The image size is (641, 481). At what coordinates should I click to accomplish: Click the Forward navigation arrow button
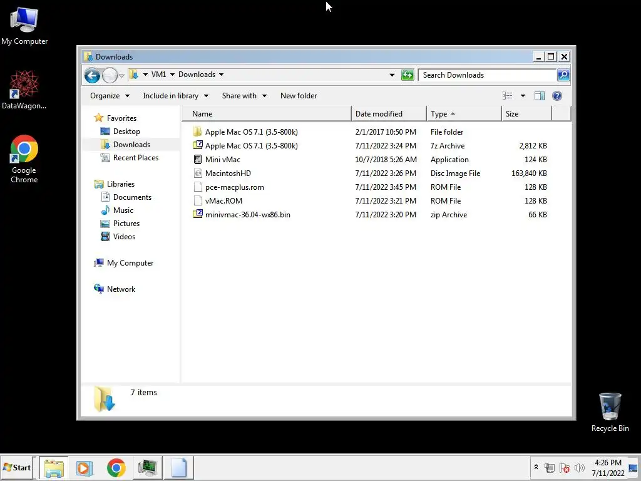[110, 75]
